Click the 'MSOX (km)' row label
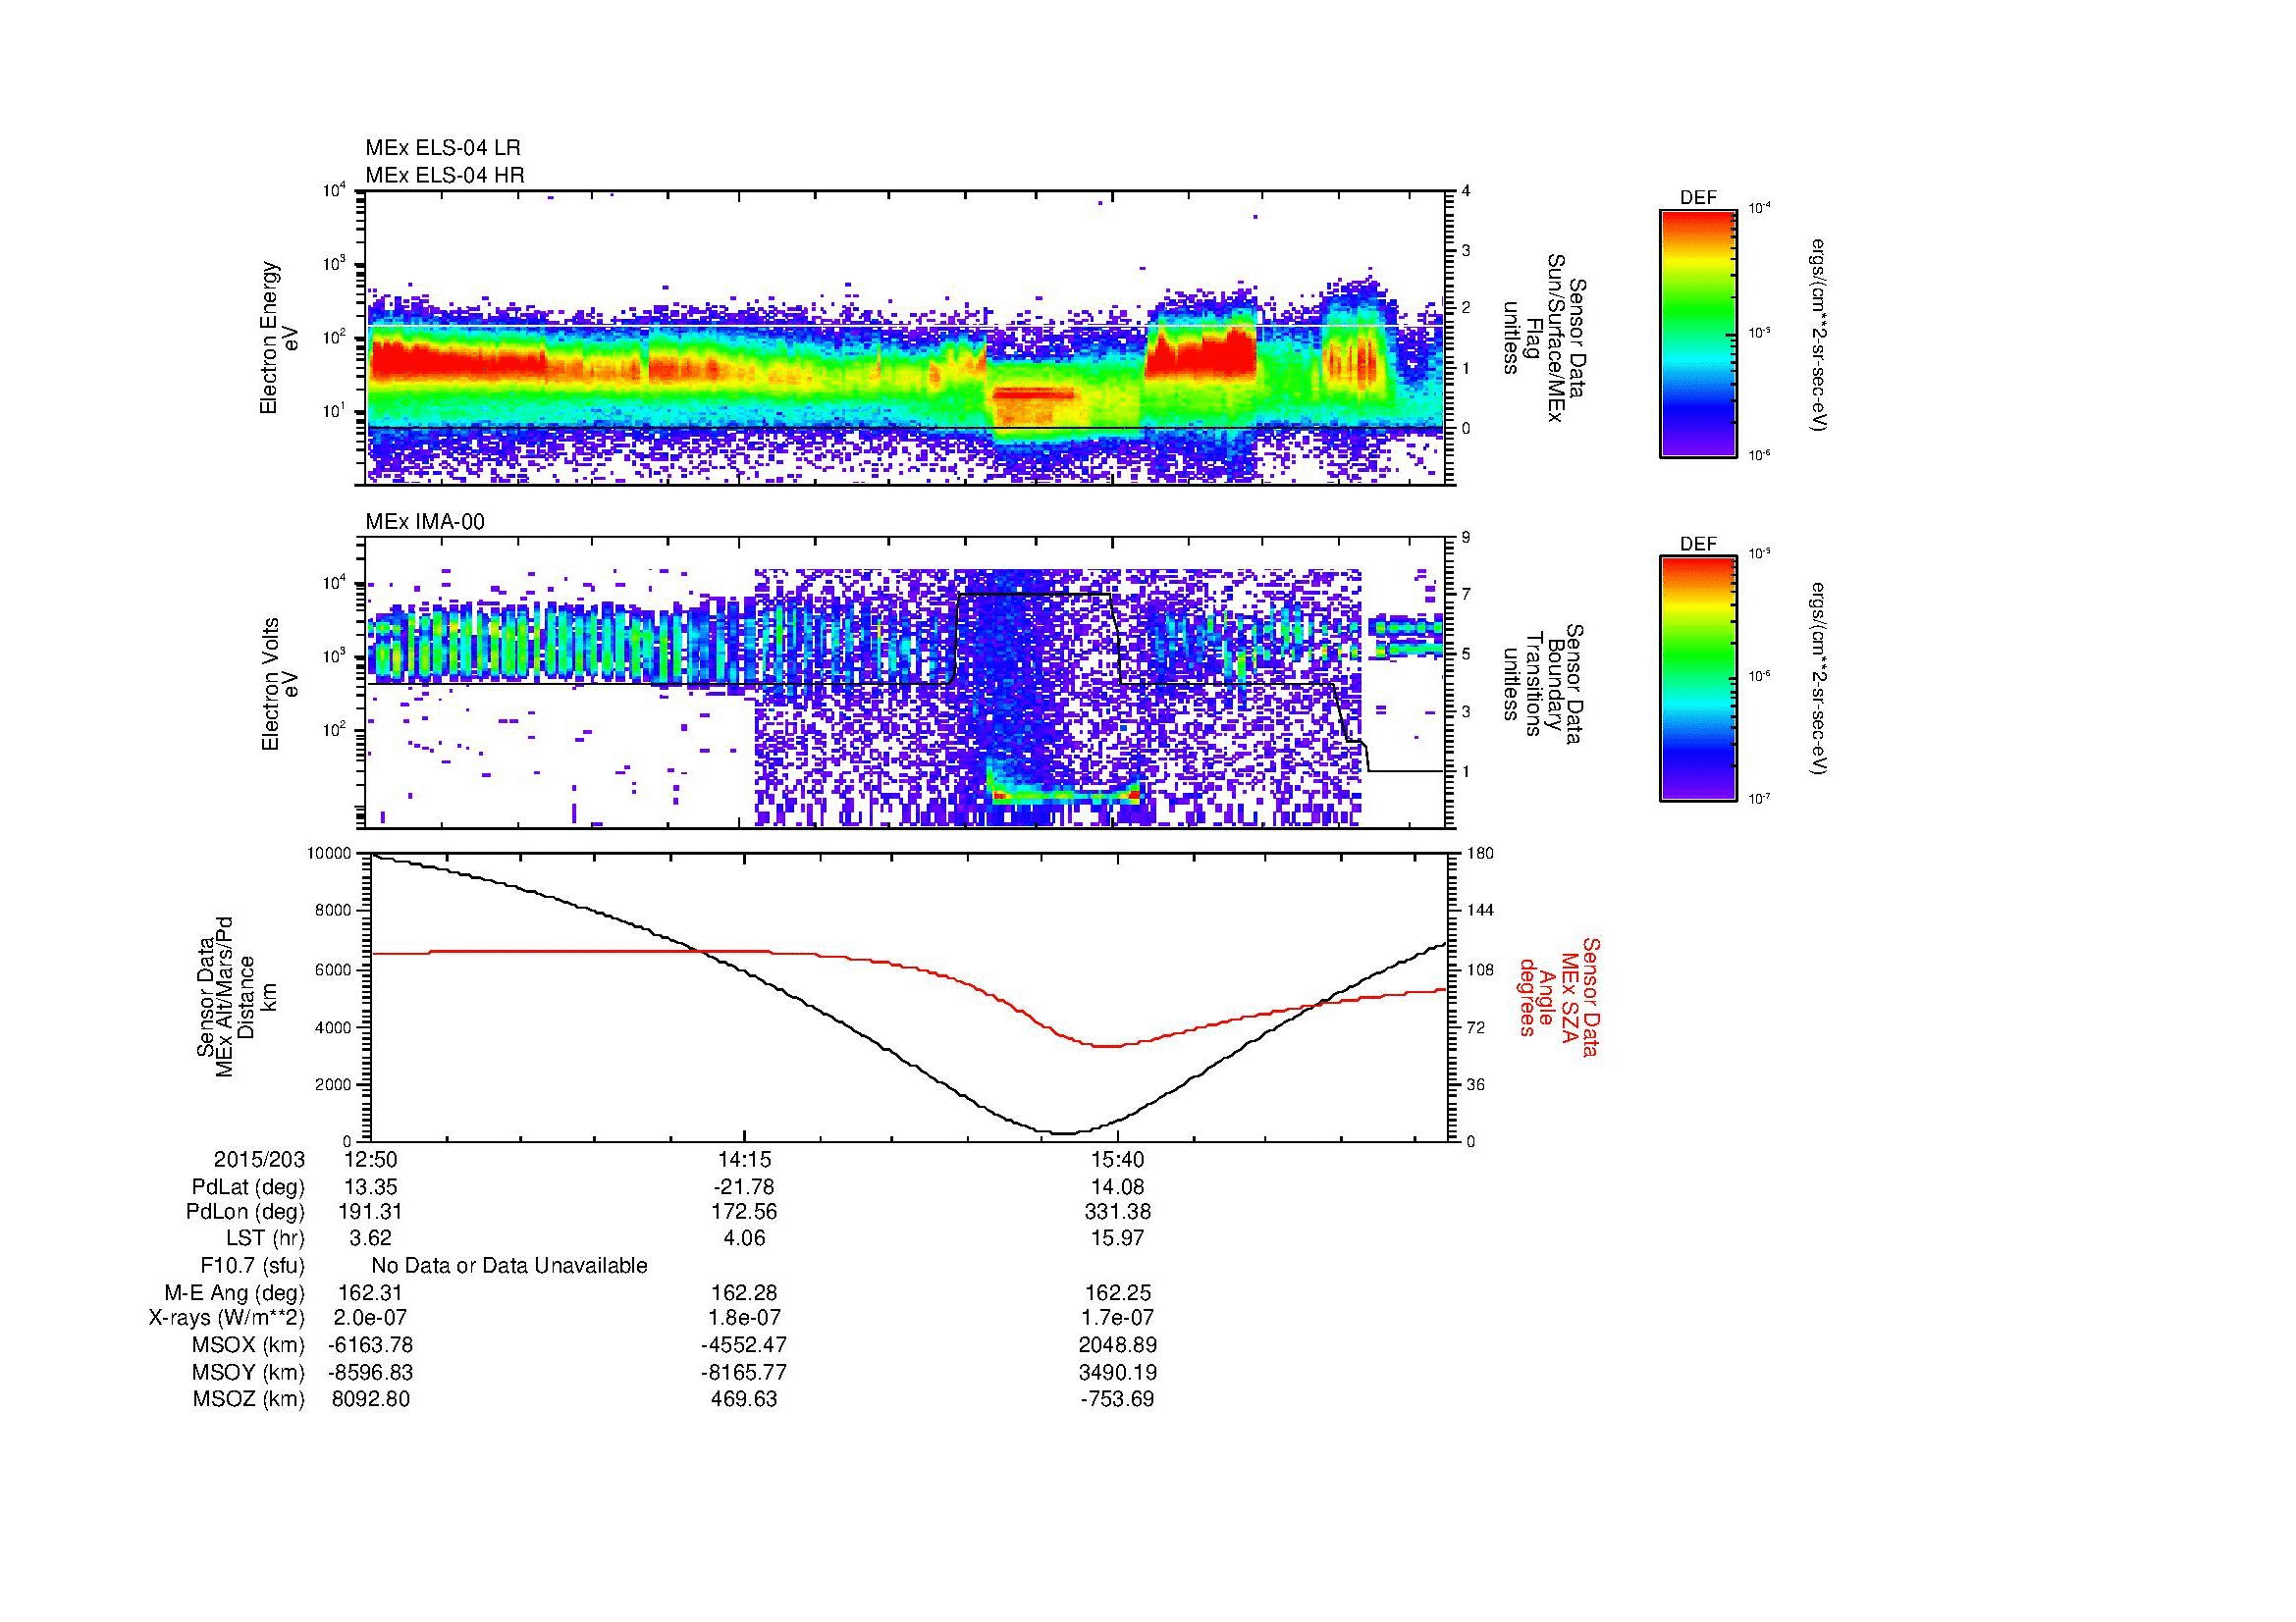 point(249,1345)
